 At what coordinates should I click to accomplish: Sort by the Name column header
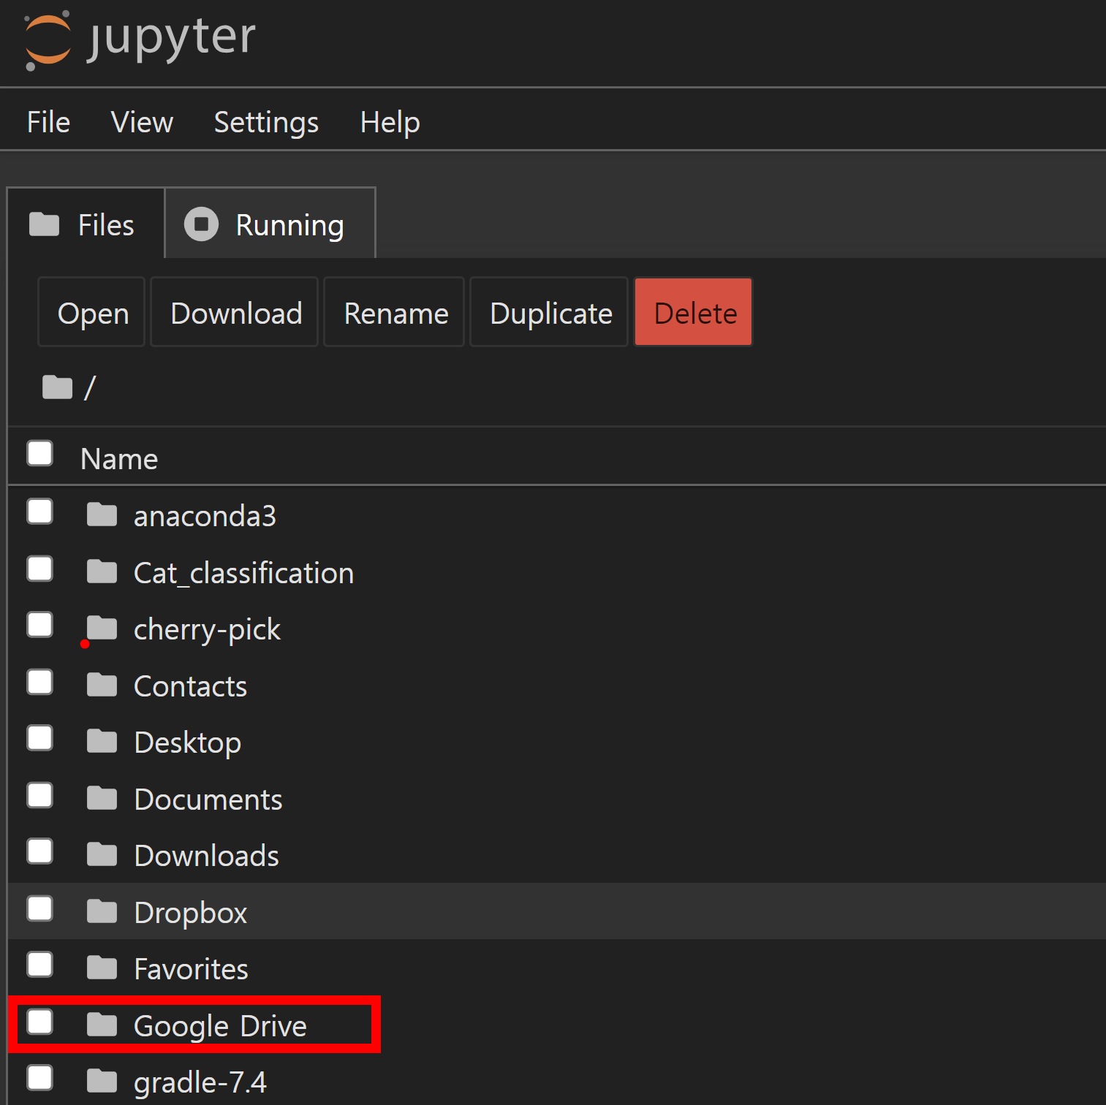coord(119,459)
